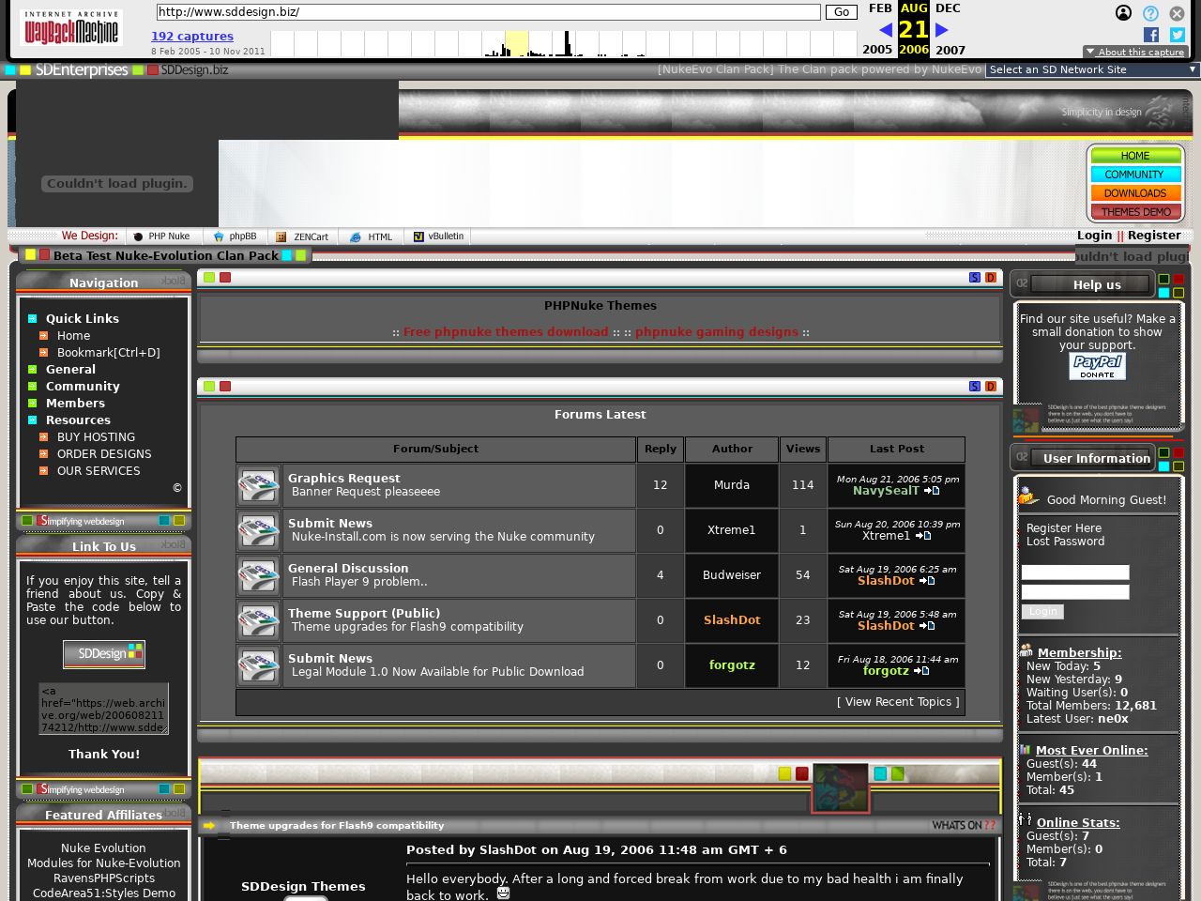Open the Select an SD Network Site dropdown
Screen dimensions: 1201x901
coord(1092,69)
